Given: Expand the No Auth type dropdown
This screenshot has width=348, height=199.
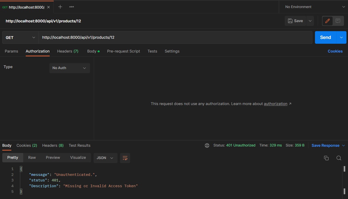Looking at the screenshot, I should pyautogui.click(x=69, y=68).
